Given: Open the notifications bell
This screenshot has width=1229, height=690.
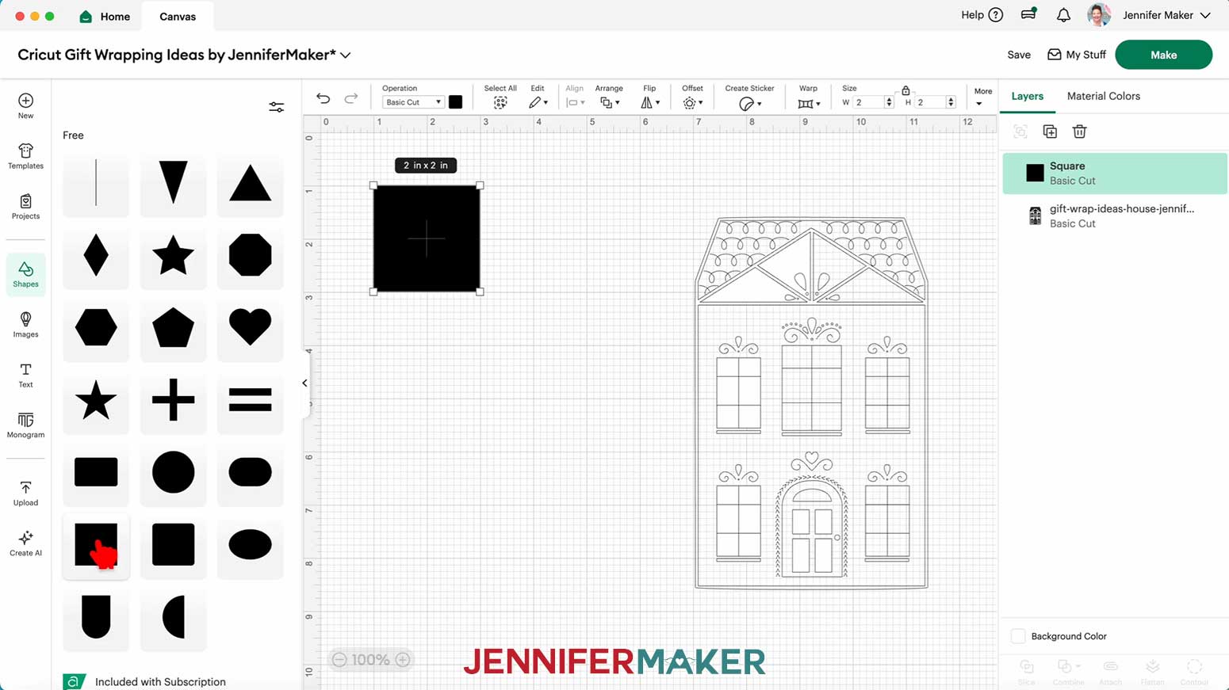Looking at the screenshot, I should click(x=1063, y=15).
